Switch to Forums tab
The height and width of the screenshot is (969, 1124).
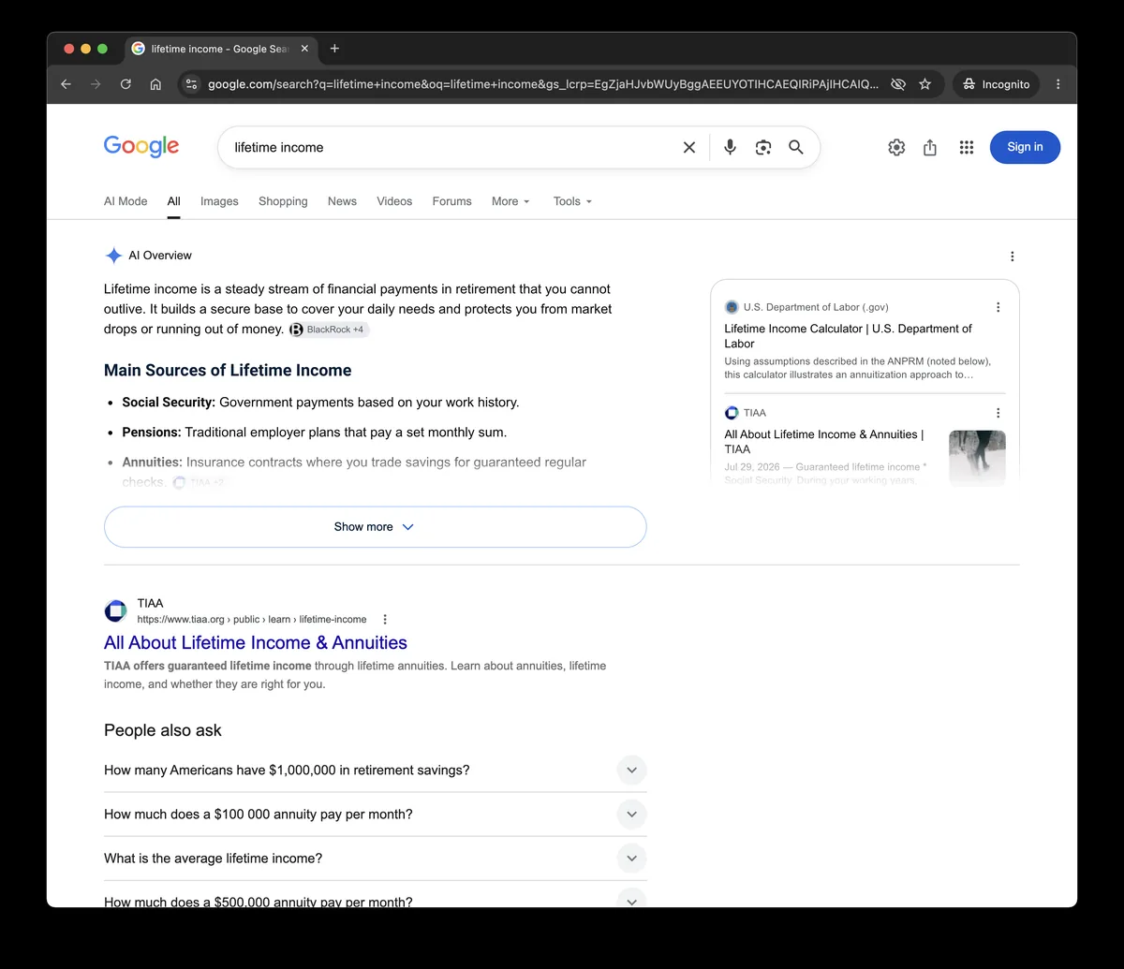(x=451, y=201)
